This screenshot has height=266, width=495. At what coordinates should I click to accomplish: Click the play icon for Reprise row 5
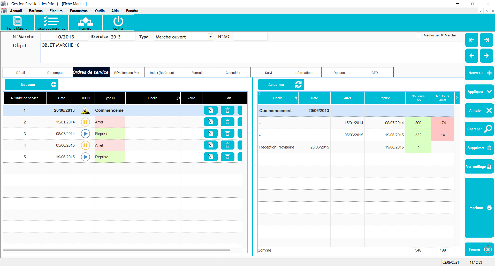tap(85, 157)
